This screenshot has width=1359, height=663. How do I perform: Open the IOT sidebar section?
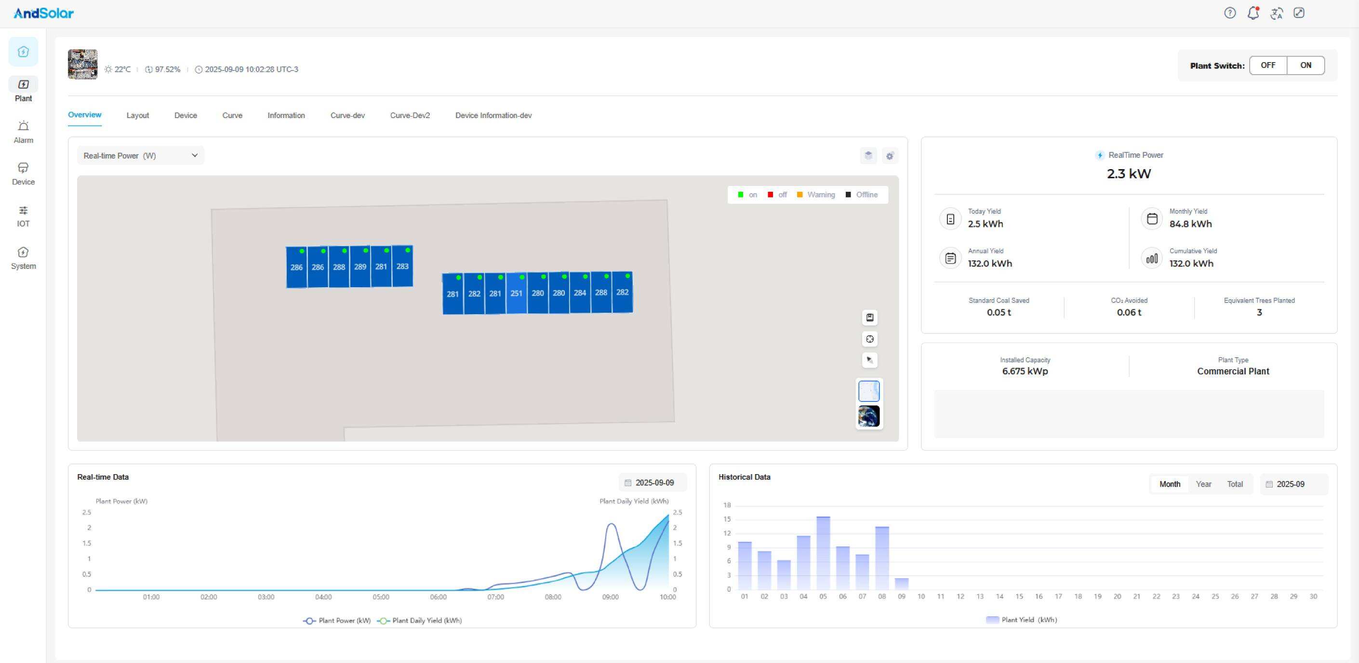click(x=23, y=216)
